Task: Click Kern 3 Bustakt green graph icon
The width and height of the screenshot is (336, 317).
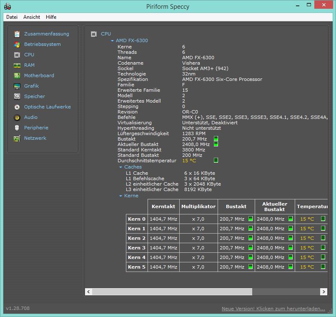Action: point(250,247)
